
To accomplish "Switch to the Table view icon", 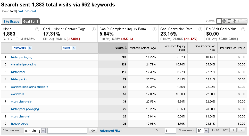I will (219, 21).
